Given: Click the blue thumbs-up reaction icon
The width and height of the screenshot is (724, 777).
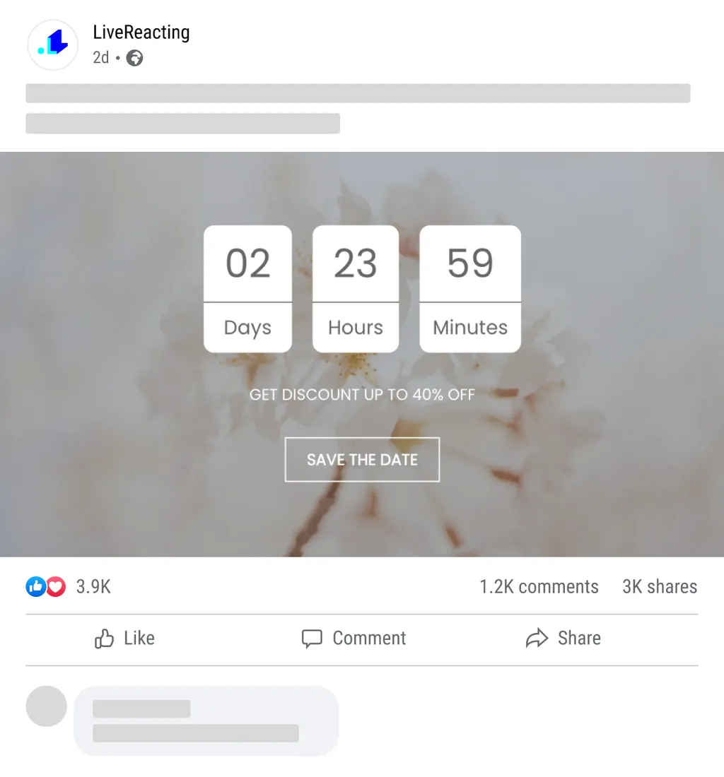Looking at the screenshot, I should click(x=35, y=587).
